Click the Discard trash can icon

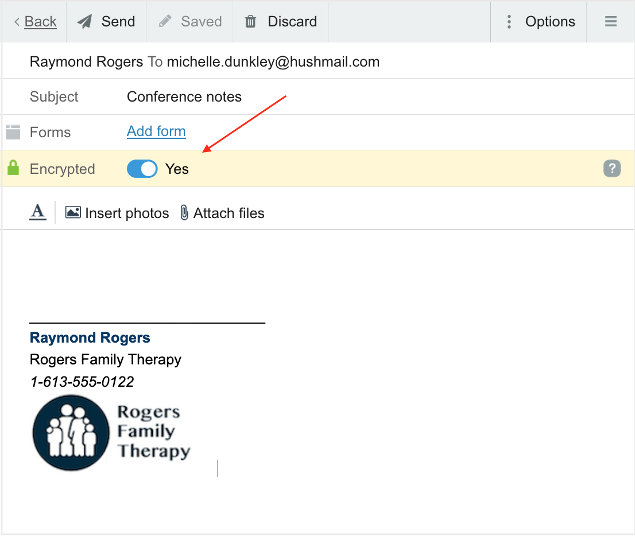(250, 21)
